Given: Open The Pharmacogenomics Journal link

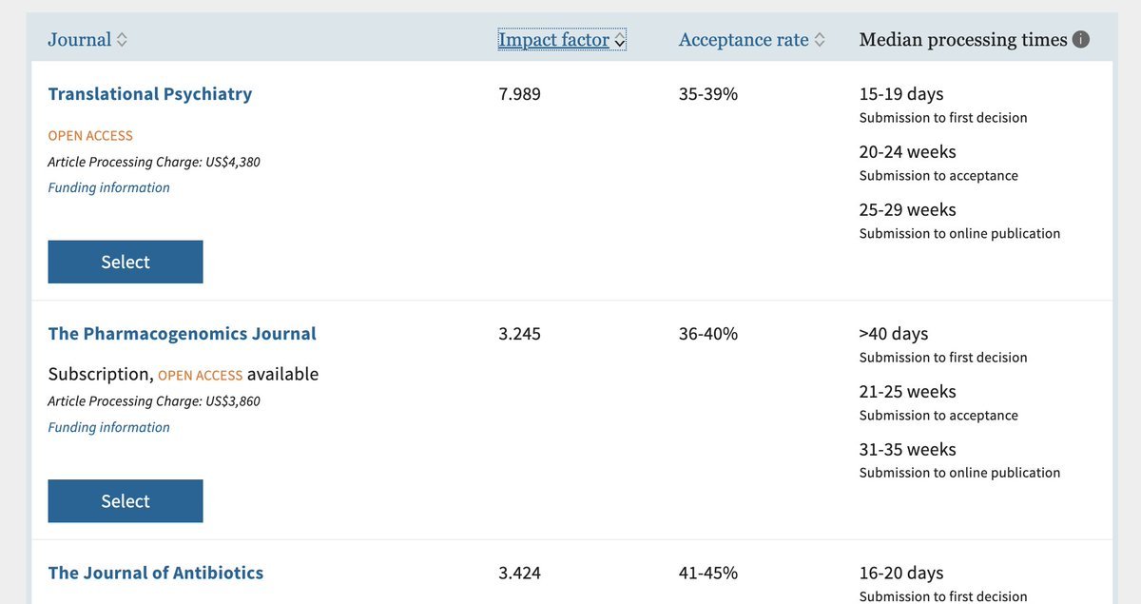Looking at the screenshot, I should 182,334.
